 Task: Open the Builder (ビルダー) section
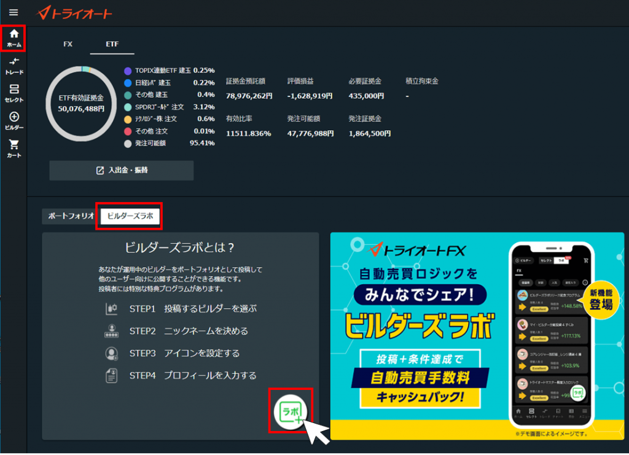[x=14, y=121]
